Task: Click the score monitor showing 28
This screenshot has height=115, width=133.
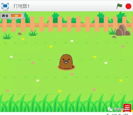Action: coord(12,16)
